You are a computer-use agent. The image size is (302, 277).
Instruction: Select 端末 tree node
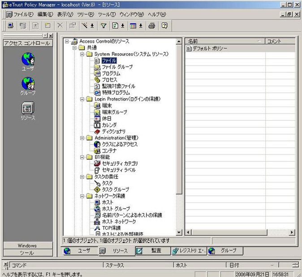(107, 105)
